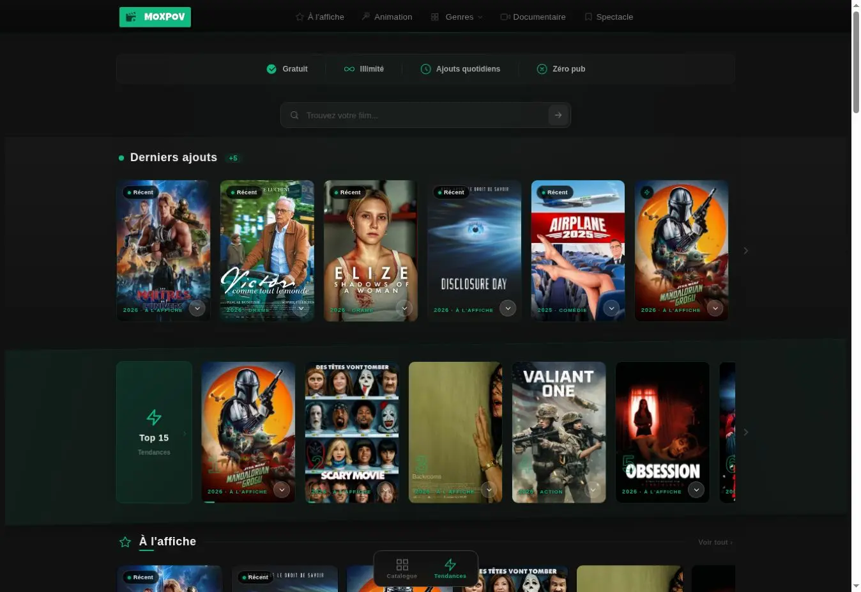This screenshot has height=592, width=861.
Task: Click the Récent badge on Disclosure Day
Action: coord(450,192)
